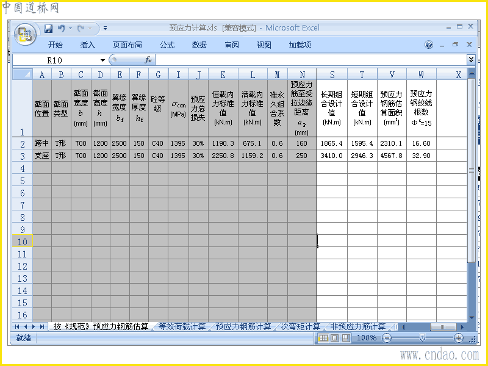Open the Office button menu
The height and width of the screenshot is (366, 488).
click(25, 34)
